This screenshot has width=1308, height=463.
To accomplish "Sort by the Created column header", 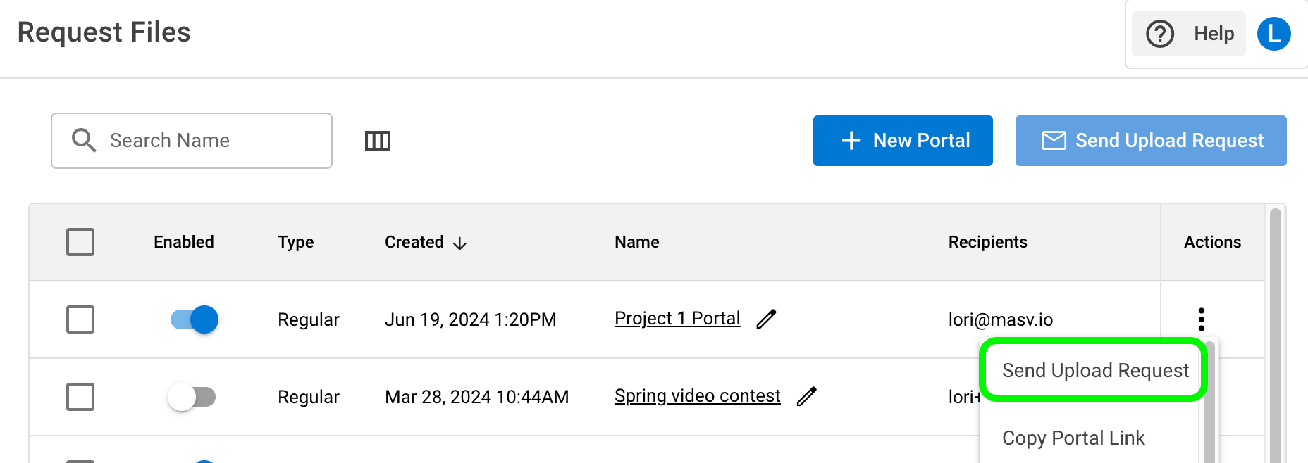I will (x=414, y=242).
